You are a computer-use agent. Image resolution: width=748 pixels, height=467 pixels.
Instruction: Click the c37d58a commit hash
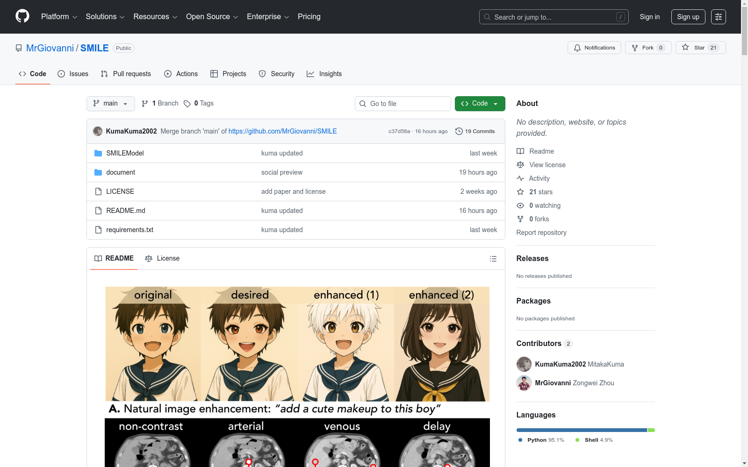click(399, 131)
